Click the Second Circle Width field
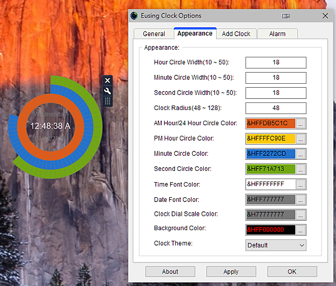This screenshot has height=286, width=336. click(x=276, y=93)
